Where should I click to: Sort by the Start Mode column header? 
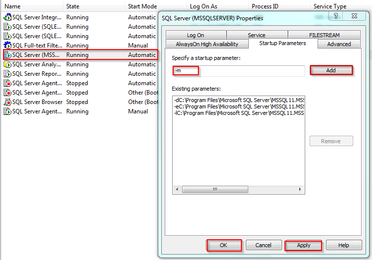[x=156, y=6]
